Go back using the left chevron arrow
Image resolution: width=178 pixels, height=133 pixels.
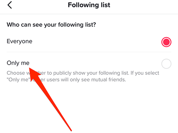coord(10,5)
